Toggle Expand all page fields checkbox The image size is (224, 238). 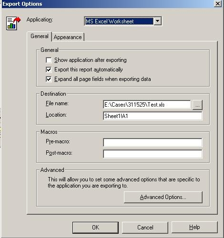tap(49, 79)
